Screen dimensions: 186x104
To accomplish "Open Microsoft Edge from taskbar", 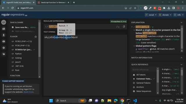I will [x=116, y=101].
